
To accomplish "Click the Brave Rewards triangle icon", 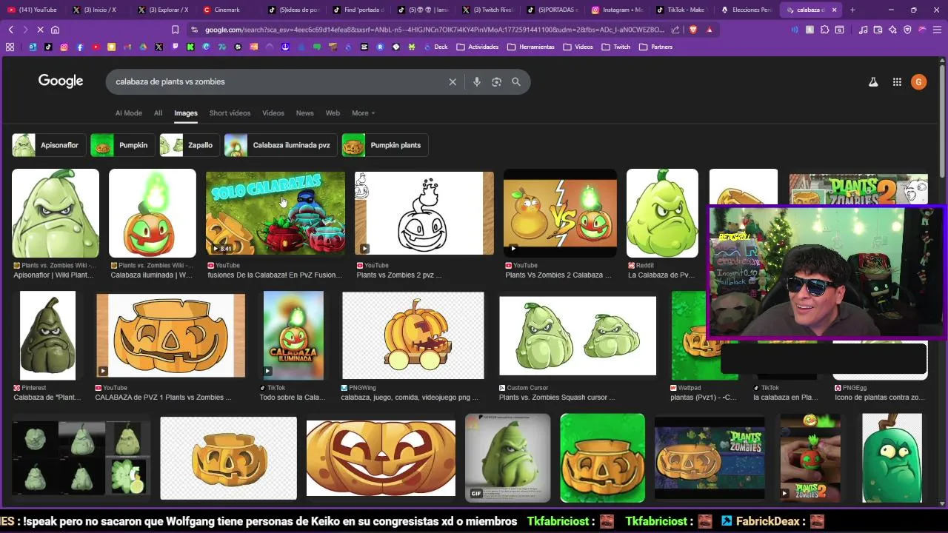I will click(x=710, y=30).
